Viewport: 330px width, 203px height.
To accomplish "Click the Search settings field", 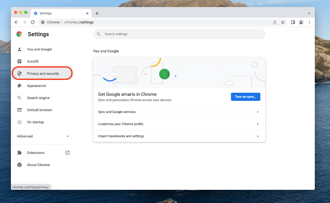I will 179,34.
